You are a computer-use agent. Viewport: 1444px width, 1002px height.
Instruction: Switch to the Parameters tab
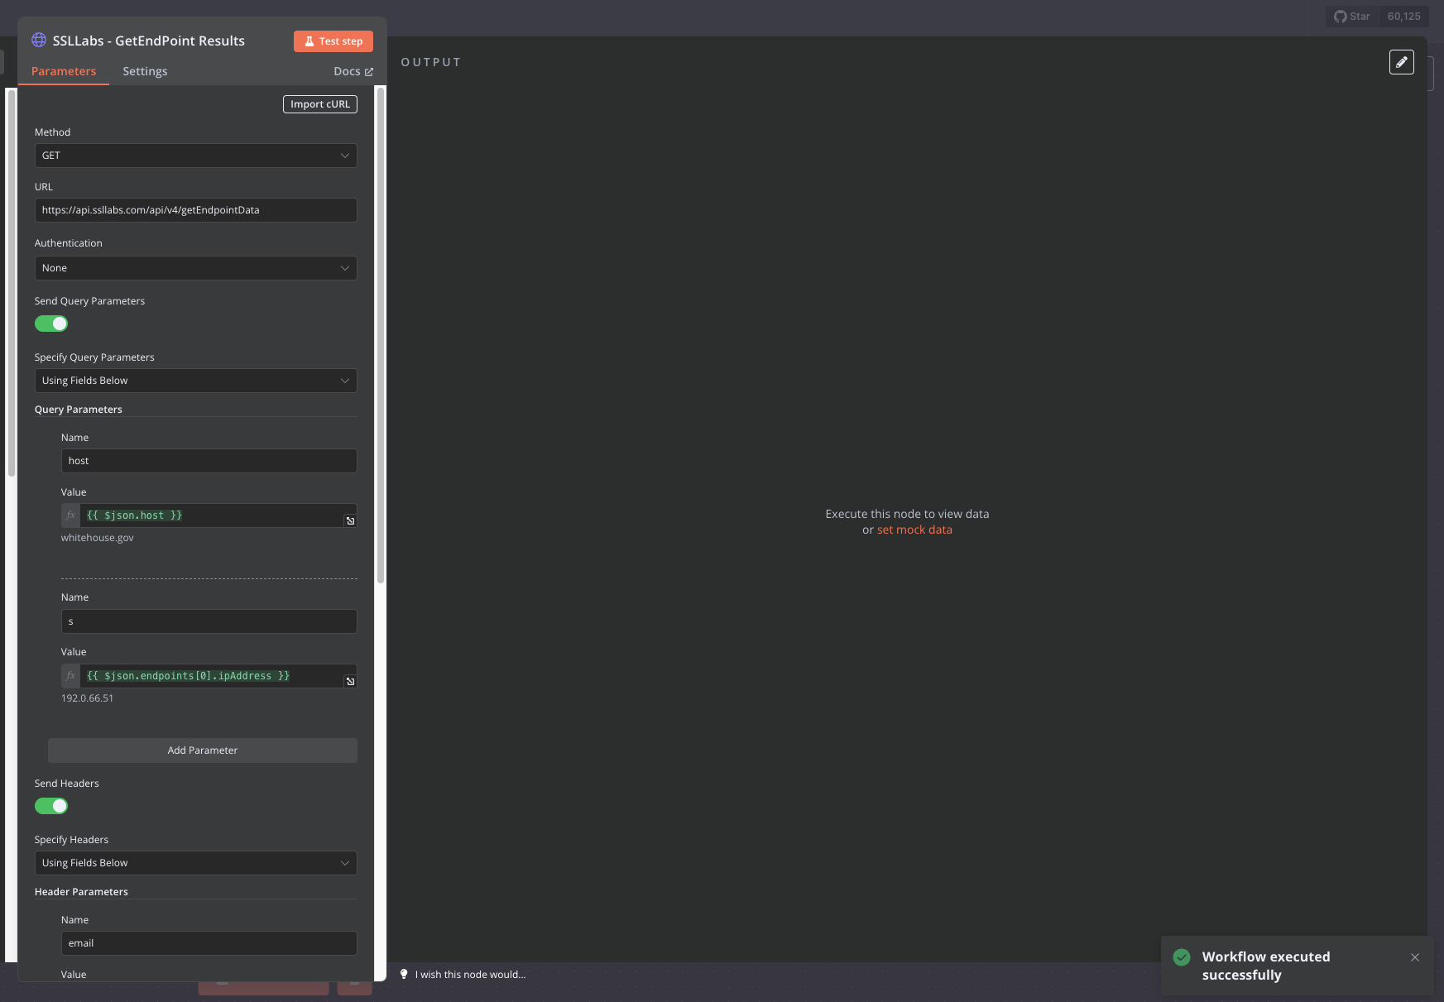pos(64,71)
